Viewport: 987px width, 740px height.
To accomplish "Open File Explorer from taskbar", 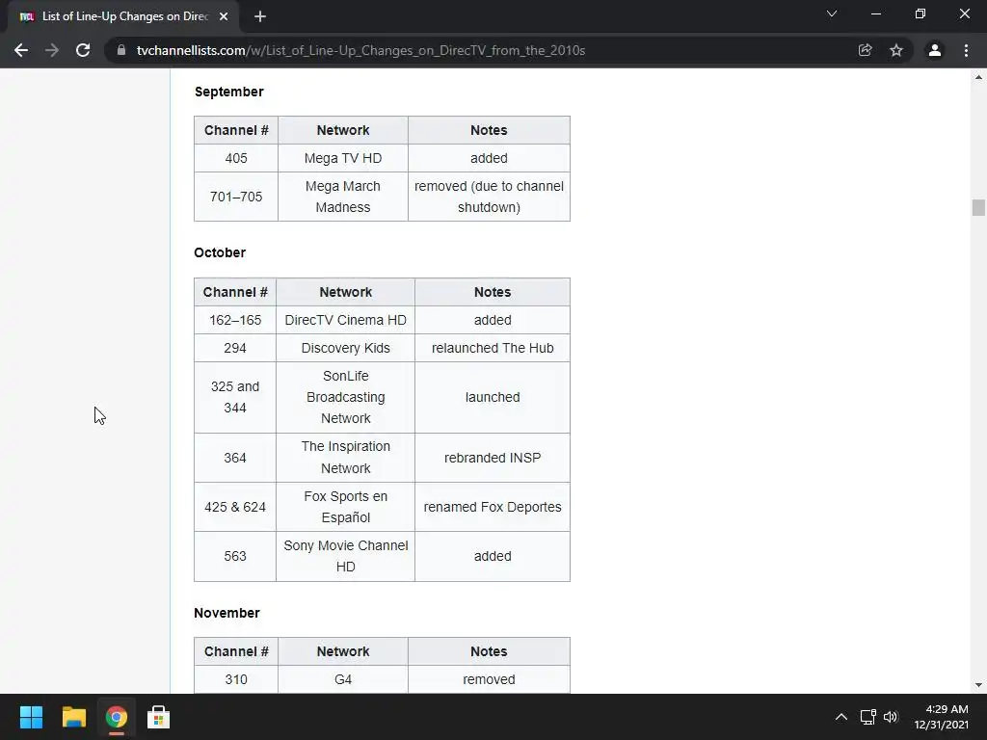I will pos(73,717).
